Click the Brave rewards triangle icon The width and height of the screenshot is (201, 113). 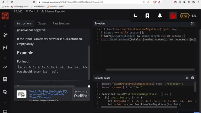pyautogui.click(x=159, y=2)
